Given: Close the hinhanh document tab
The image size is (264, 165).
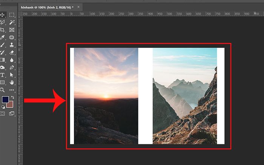Looking at the screenshot, I should pos(78,7).
